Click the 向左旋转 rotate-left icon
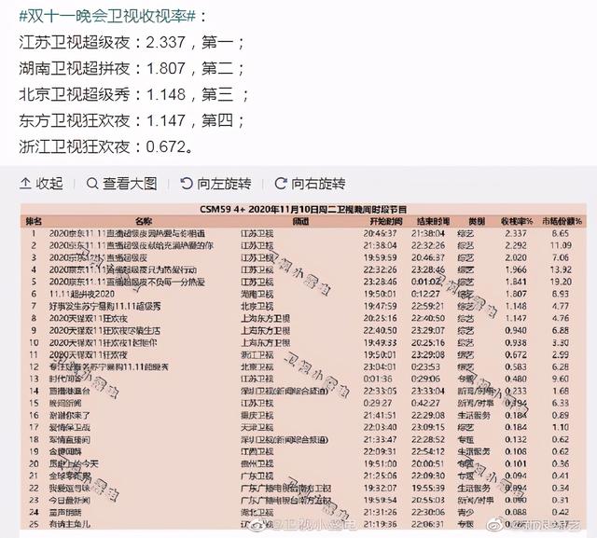This screenshot has height=538, width=597. pyautogui.click(x=187, y=184)
